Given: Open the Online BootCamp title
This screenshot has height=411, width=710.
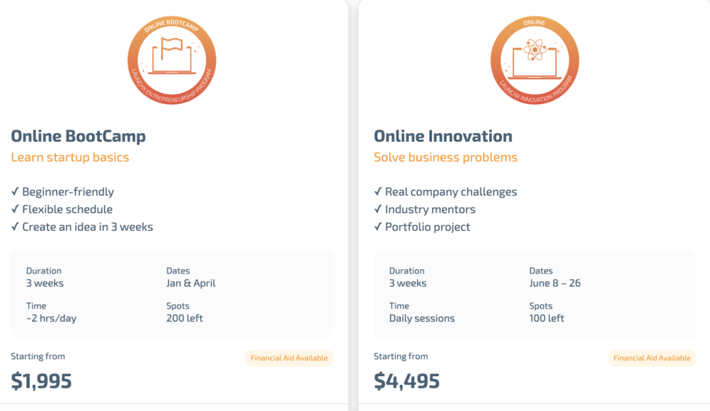Looking at the screenshot, I should coord(78,137).
